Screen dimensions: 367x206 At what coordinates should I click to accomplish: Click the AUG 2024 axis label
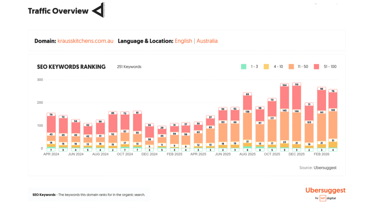[100, 154]
